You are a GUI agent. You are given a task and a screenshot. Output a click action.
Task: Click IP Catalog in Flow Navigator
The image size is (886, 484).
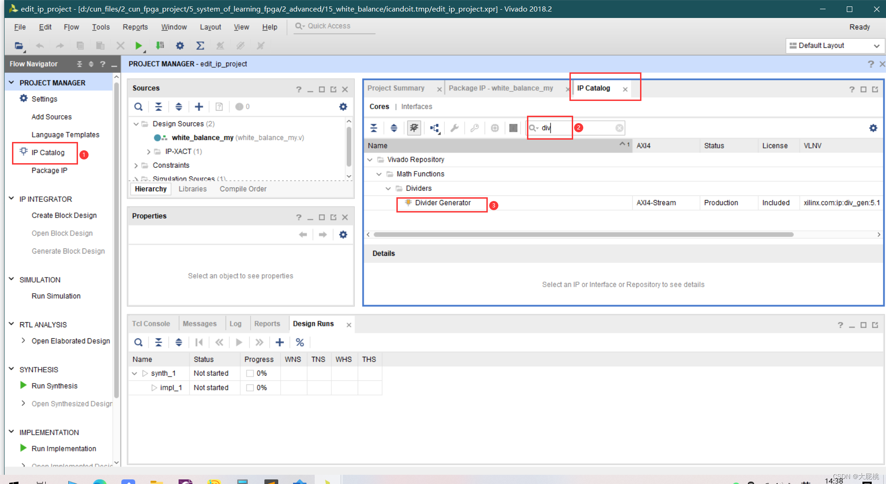[x=48, y=153]
